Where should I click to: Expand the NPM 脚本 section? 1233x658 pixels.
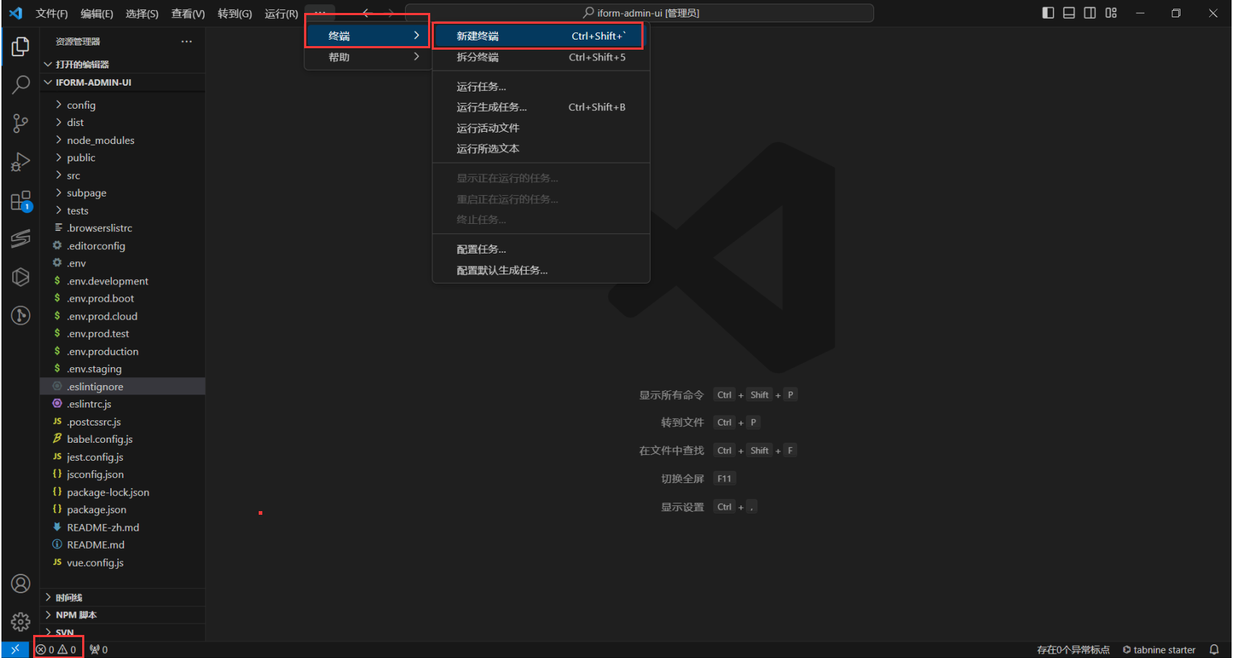pyautogui.click(x=76, y=616)
